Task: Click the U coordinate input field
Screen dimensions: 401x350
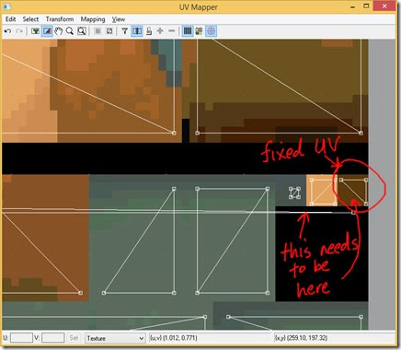Action: [21, 338]
